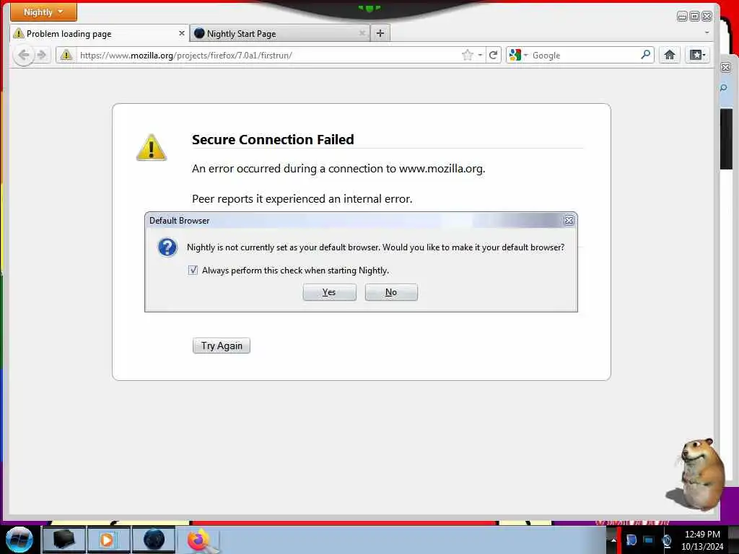Click the search magnifier in background window

pyautogui.click(x=724, y=87)
